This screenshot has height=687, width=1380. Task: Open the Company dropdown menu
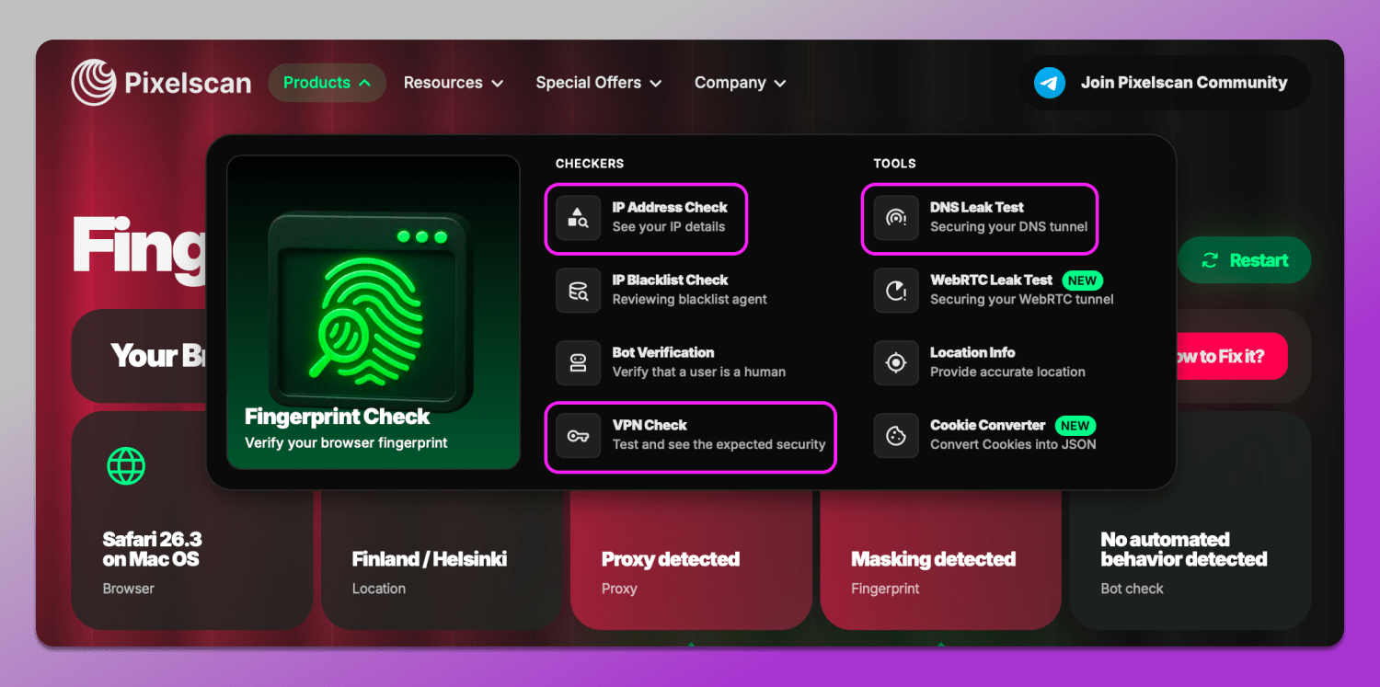coord(740,83)
